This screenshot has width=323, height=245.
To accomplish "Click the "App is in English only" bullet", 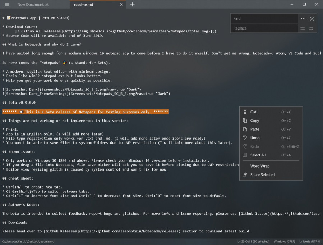I will coord(53,134).
